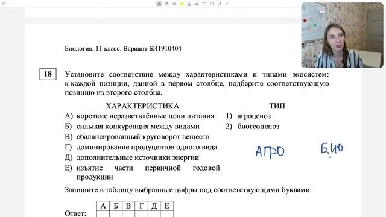
Task: Click answer table header cell Б
Action: point(116,206)
